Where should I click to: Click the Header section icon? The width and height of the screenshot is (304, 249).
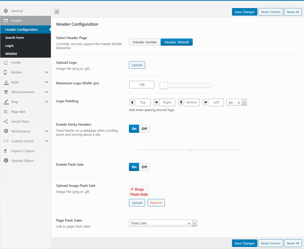(6, 21)
